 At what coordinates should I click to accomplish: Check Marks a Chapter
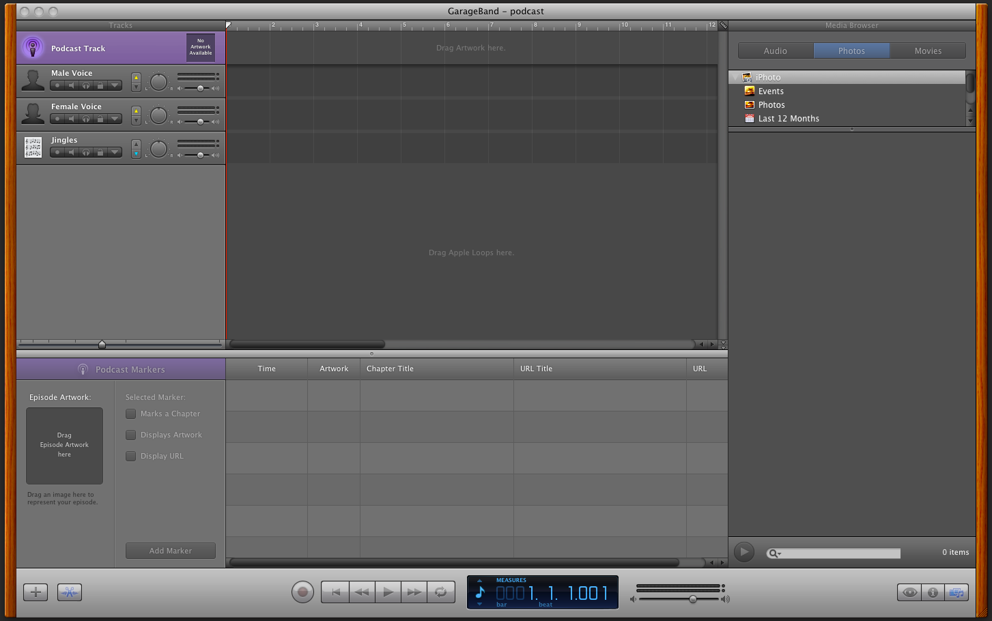(x=130, y=414)
